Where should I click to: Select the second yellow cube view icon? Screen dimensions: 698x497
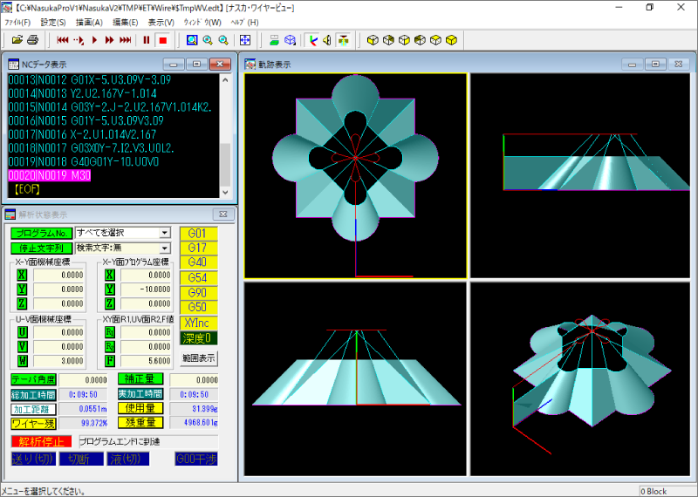point(388,40)
